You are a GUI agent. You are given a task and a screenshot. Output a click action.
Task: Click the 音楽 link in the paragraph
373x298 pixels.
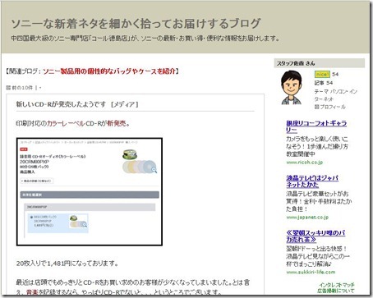[x=32, y=292]
